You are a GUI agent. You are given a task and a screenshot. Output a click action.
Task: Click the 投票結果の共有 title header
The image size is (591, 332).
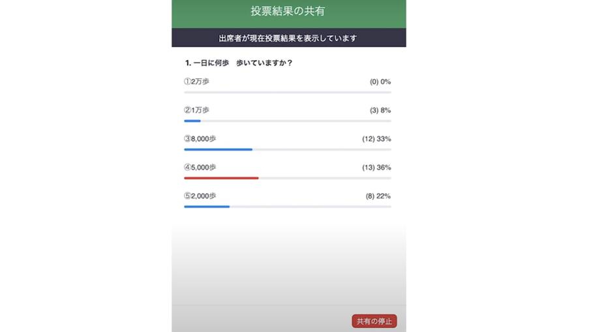point(288,11)
